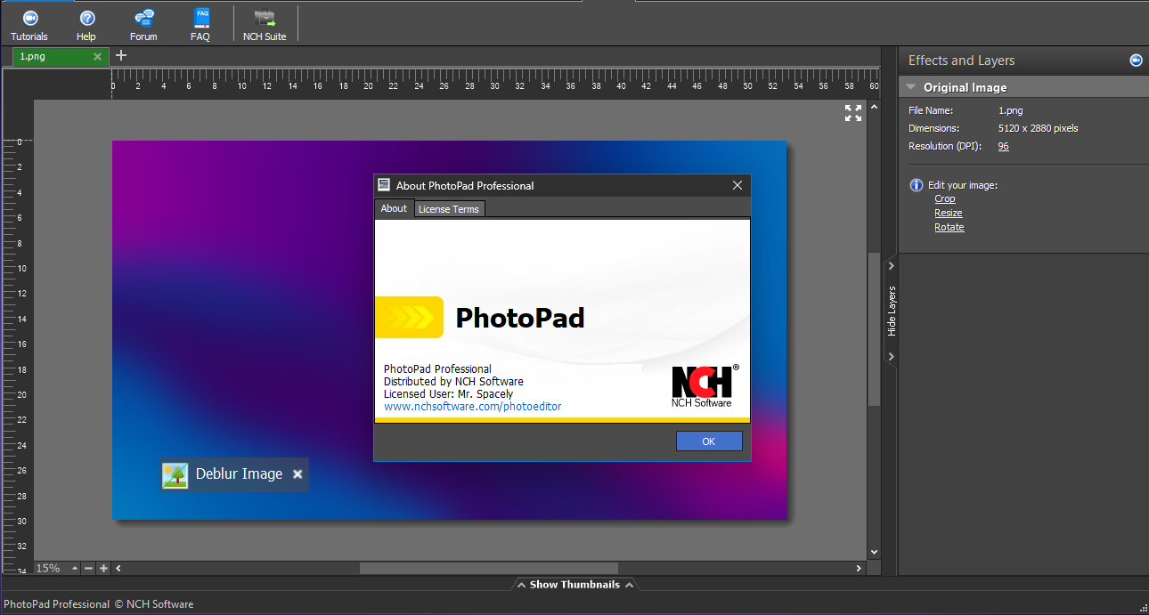Screen dimensions: 1149x615
Task: Click OK in the About dialog
Action: (709, 441)
